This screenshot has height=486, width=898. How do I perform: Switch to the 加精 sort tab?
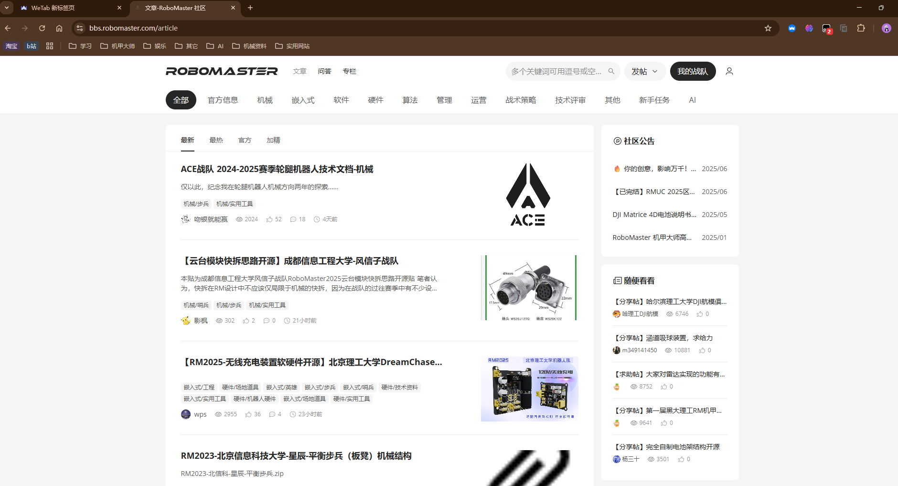click(x=273, y=140)
